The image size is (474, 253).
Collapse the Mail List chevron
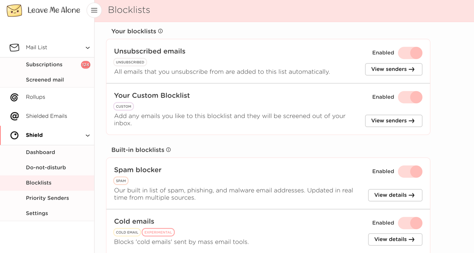click(88, 48)
